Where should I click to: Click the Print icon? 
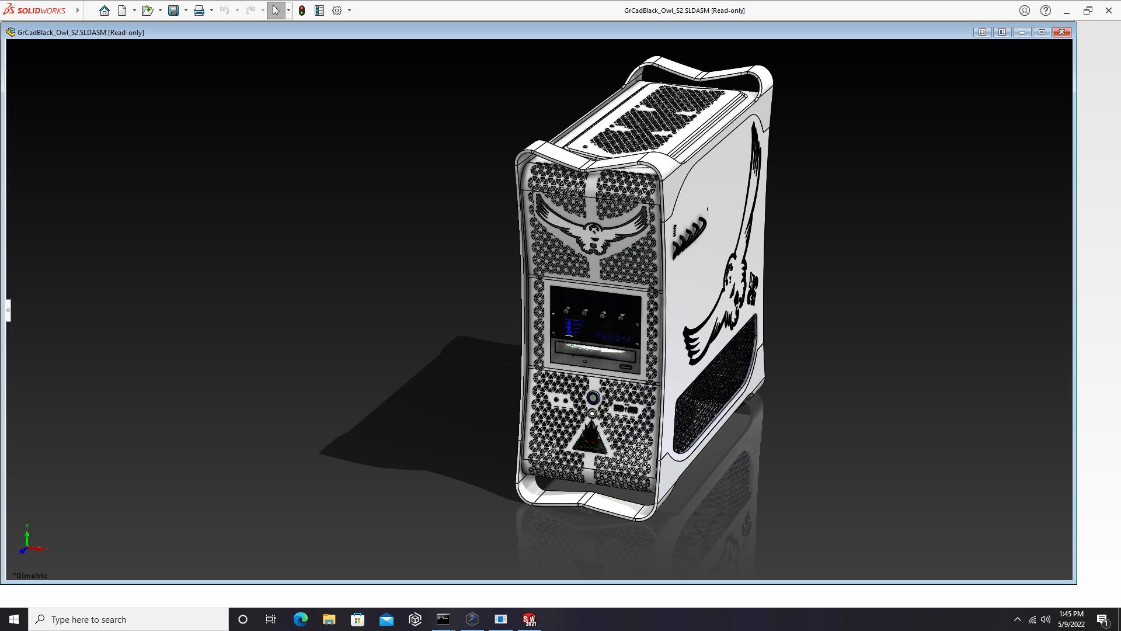click(199, 11)
